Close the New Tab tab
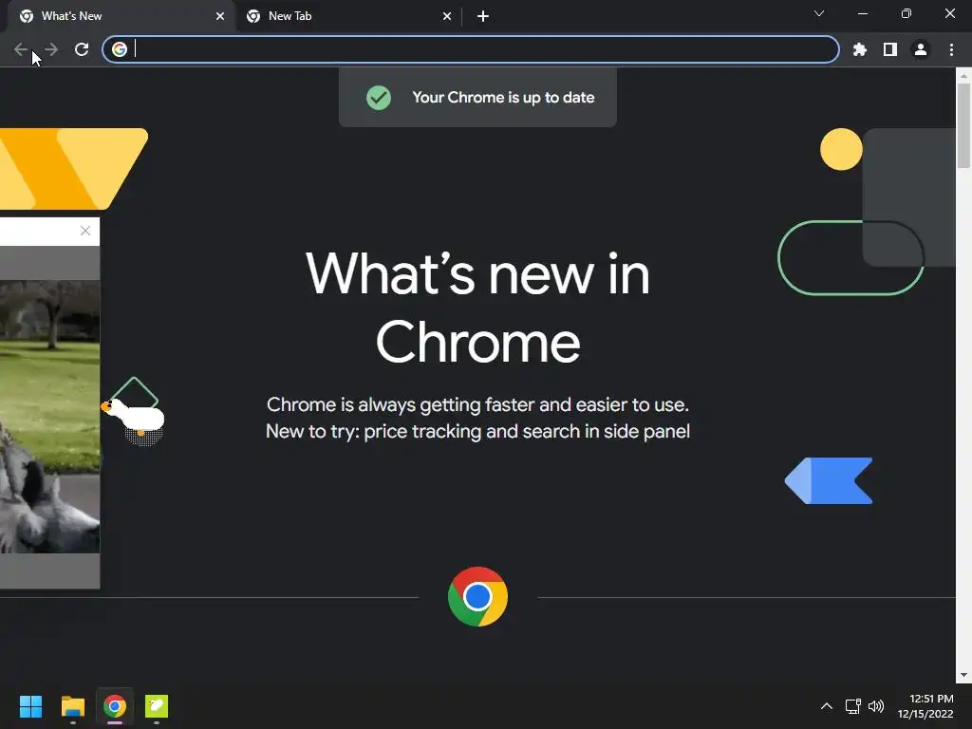Screen dimensions: 972x729 click(x=447, y=16)
